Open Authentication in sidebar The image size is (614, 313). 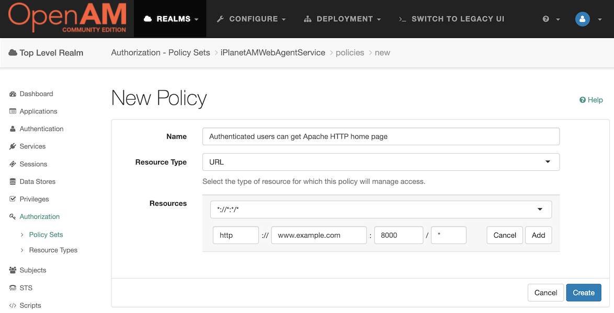tap(41, 129)
